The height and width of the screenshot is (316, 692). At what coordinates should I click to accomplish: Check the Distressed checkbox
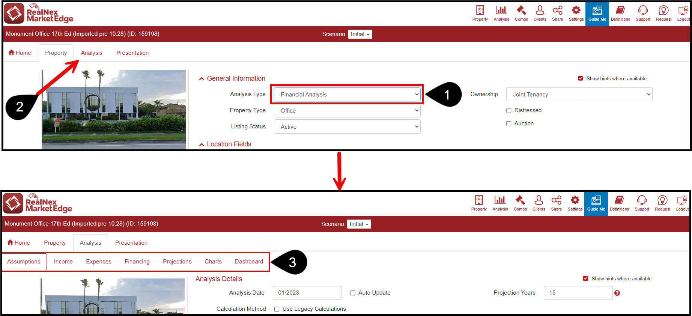click(509, 111)
